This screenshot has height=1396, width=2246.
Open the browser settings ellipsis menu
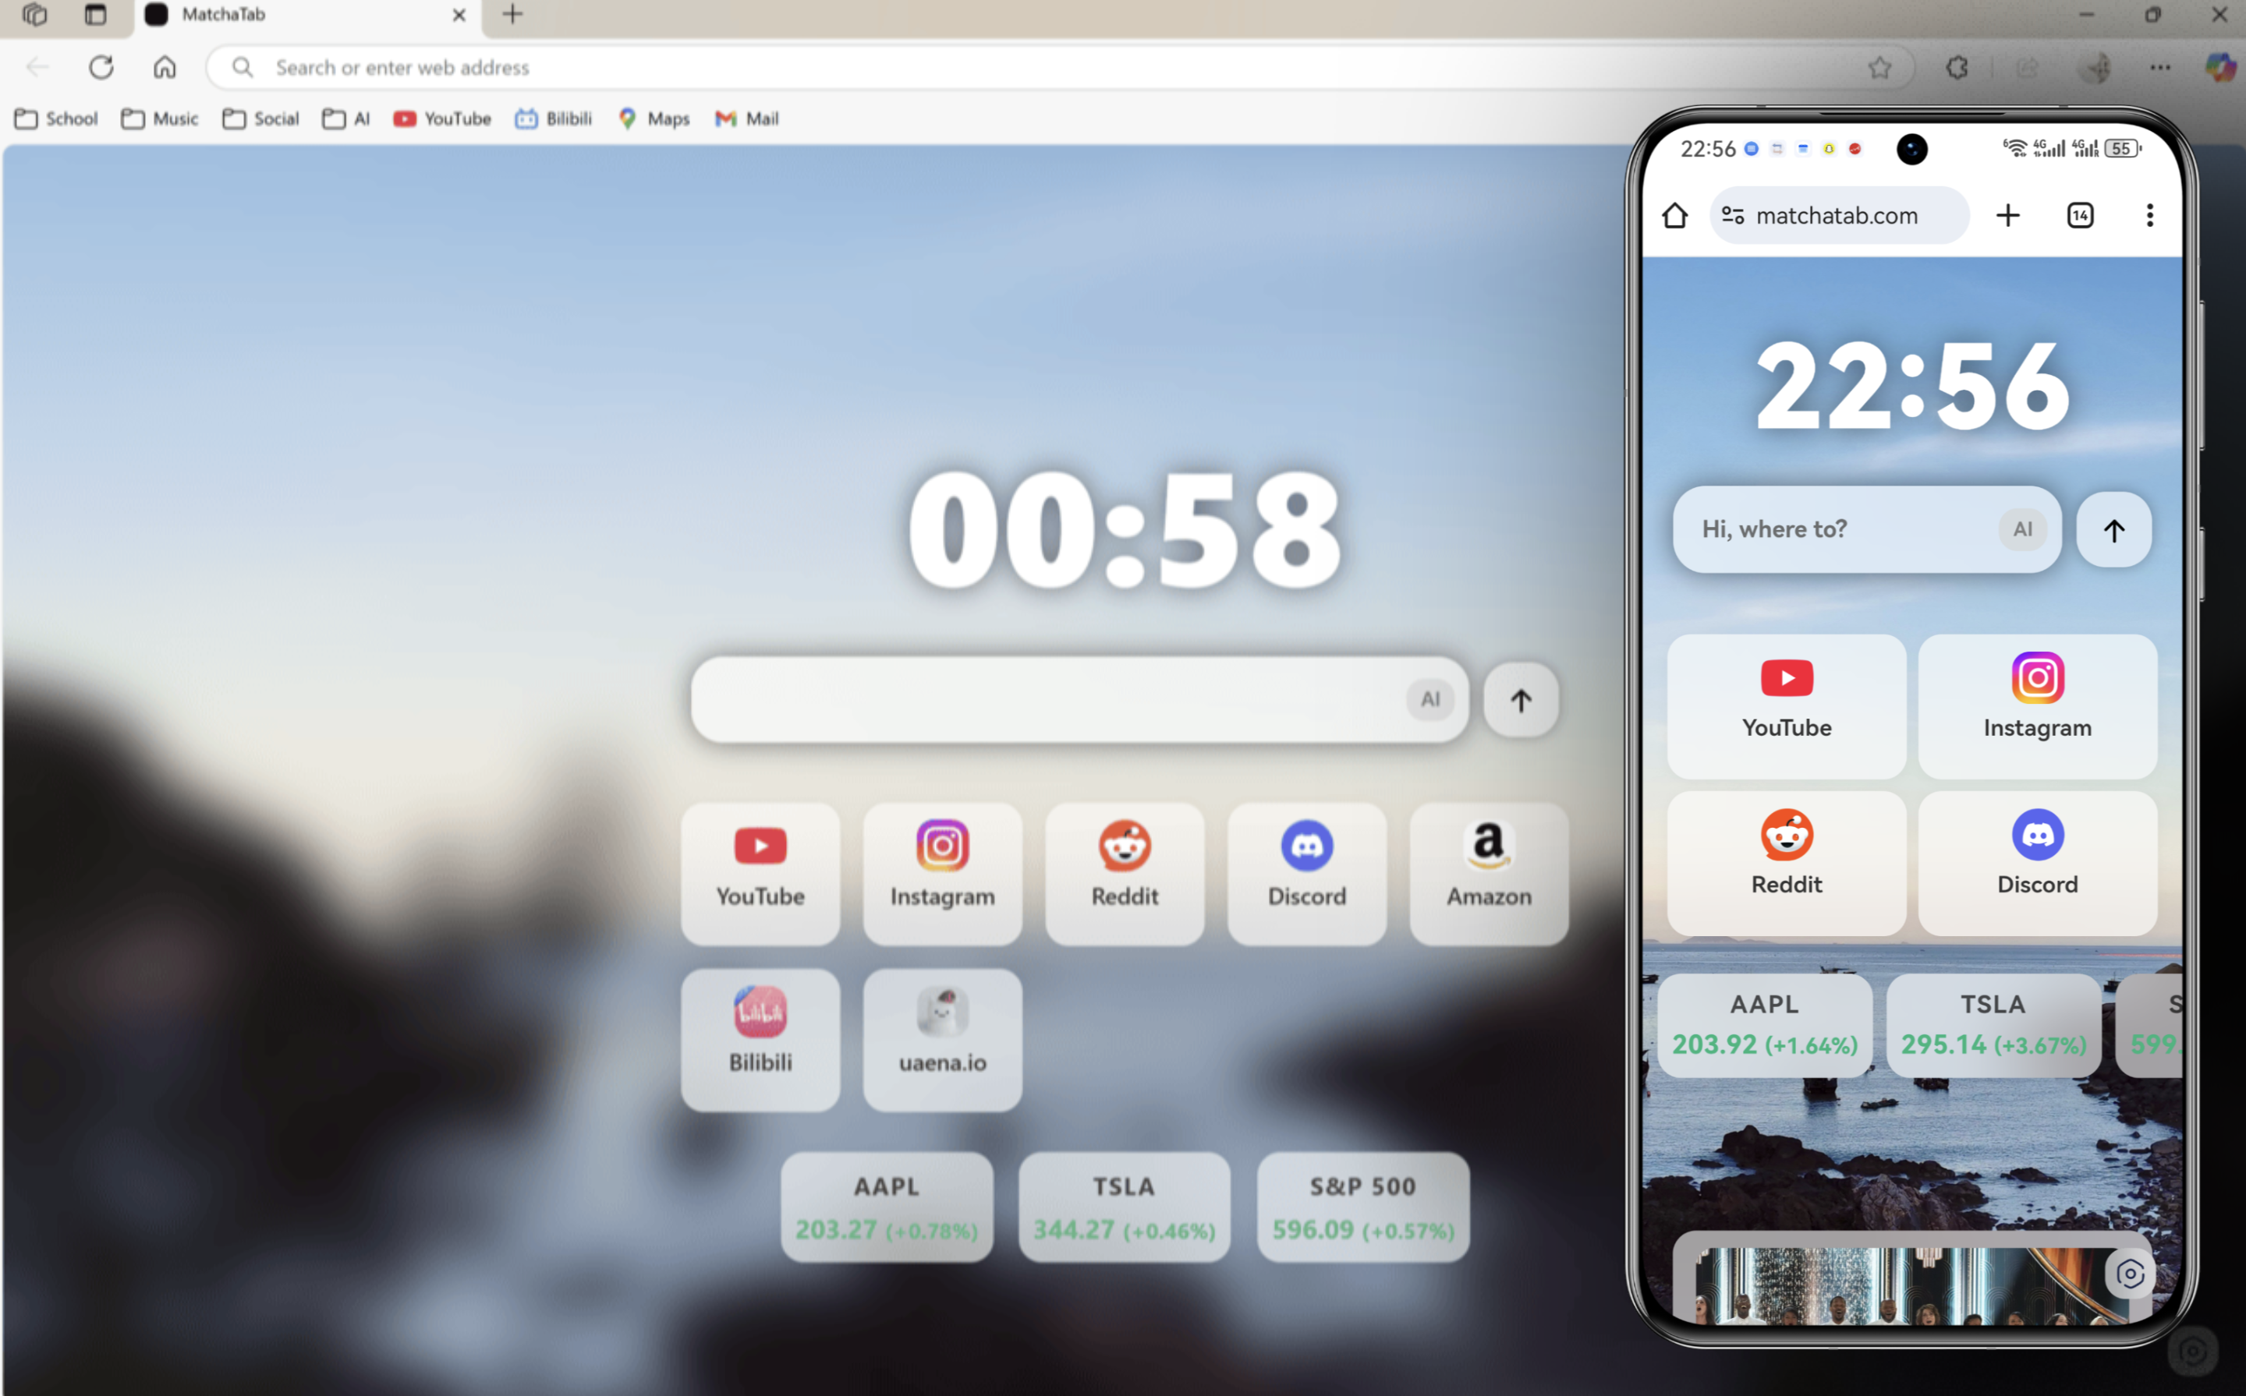[2159, 67]
